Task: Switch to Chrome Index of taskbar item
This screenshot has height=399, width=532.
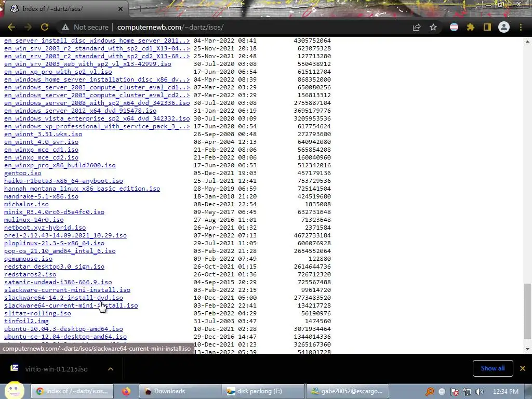Action: point(72,391)
